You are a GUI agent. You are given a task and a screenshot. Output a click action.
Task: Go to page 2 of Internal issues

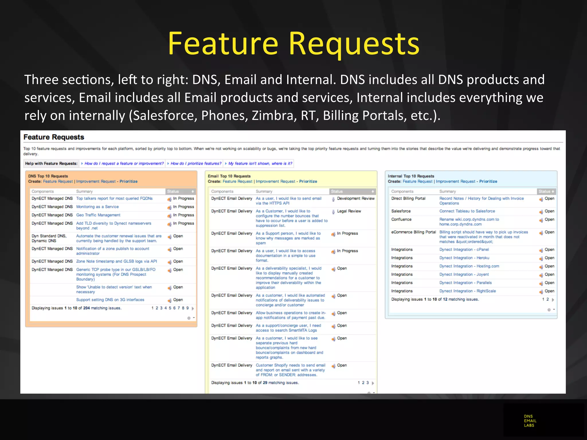(547, 299)
